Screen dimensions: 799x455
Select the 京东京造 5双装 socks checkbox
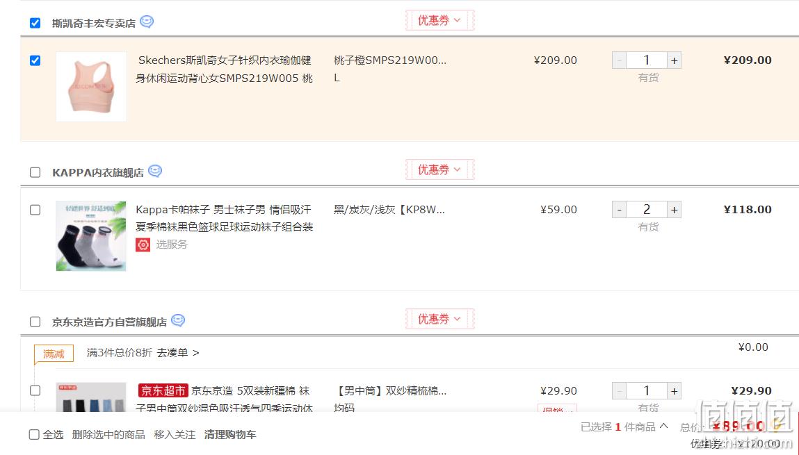click(35, 390)
